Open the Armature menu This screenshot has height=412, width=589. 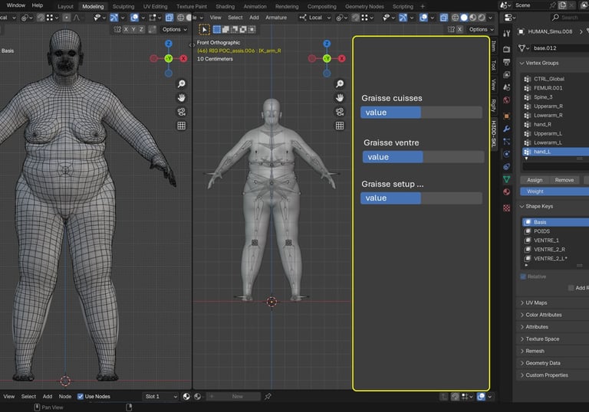276,17
